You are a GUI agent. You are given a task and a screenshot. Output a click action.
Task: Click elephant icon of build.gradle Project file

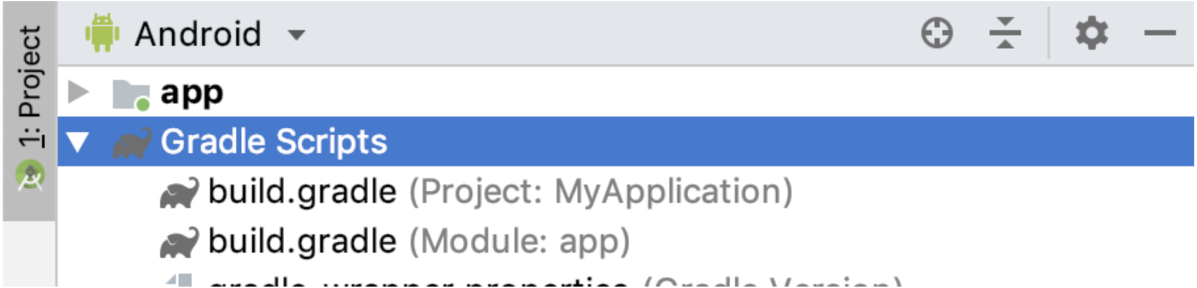pos(179,193)
